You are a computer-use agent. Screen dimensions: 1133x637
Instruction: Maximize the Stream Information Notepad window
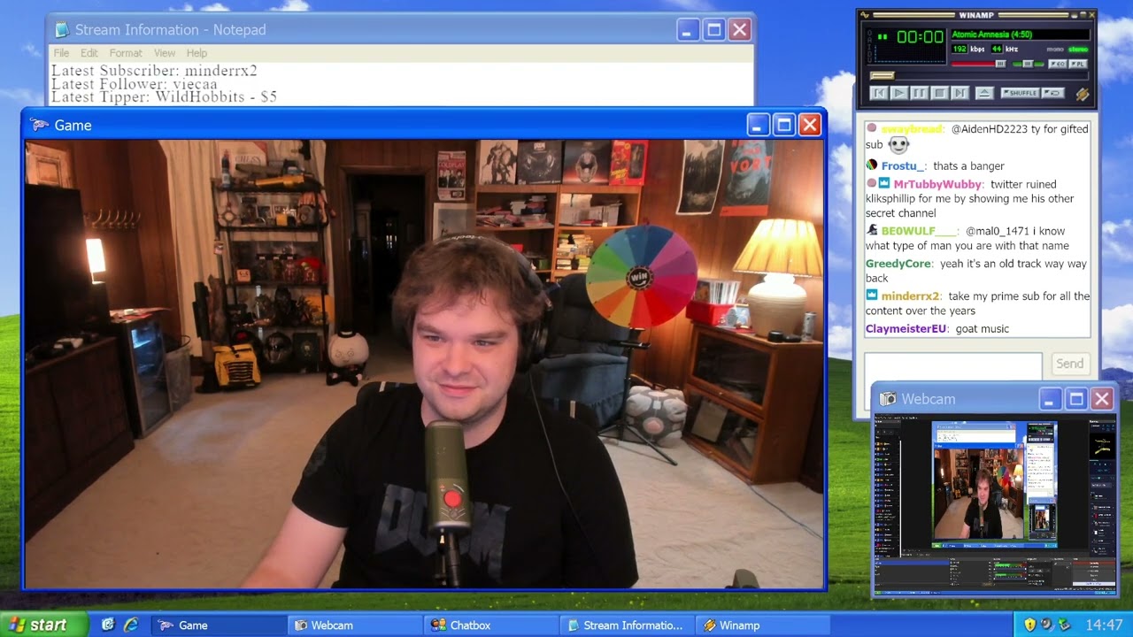pos(714,30)
